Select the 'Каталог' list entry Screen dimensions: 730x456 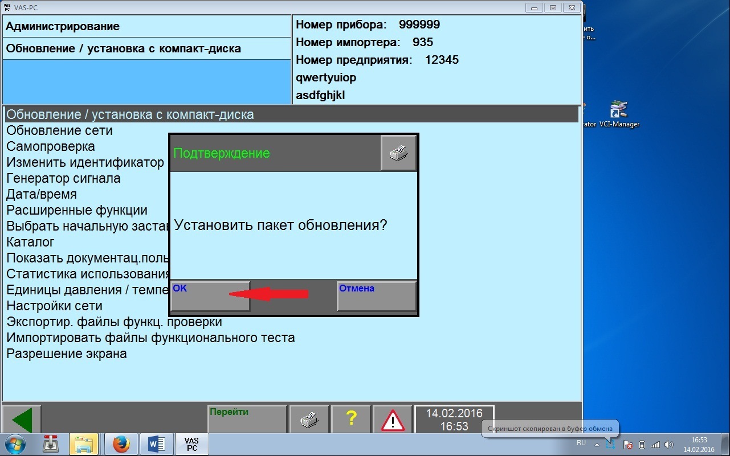pos(30,242)
